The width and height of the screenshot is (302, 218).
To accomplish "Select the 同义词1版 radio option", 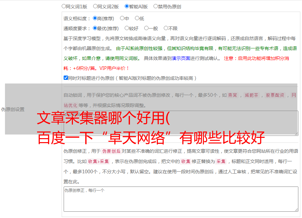I will click(x=64, y=6).
